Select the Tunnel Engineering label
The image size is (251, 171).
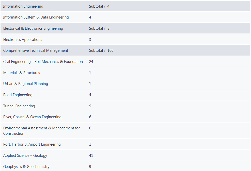[19, 106]
